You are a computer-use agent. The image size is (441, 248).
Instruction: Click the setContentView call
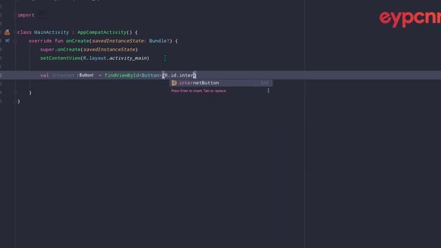[61, 58]
